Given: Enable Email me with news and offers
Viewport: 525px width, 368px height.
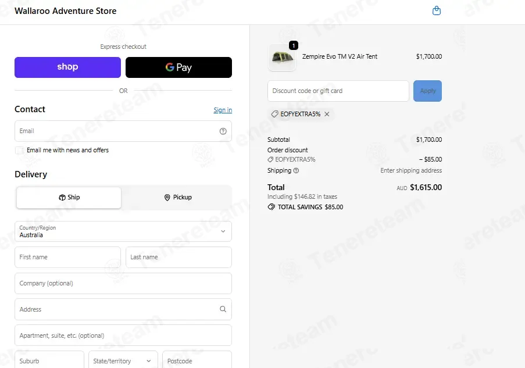Looking at the screenshot, I should [19, 151].
